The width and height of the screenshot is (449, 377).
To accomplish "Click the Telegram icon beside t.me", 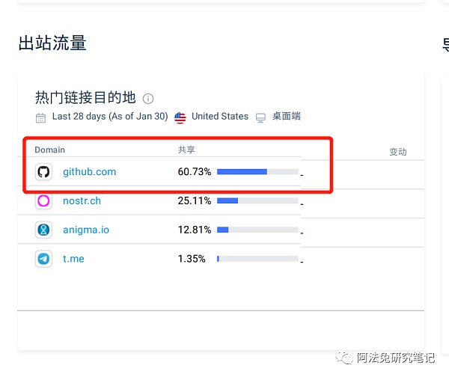I will tap(43, 259).
